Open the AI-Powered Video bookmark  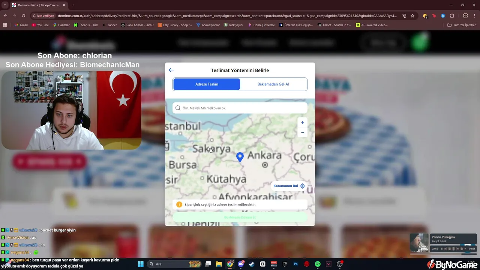tap(372, 25)
